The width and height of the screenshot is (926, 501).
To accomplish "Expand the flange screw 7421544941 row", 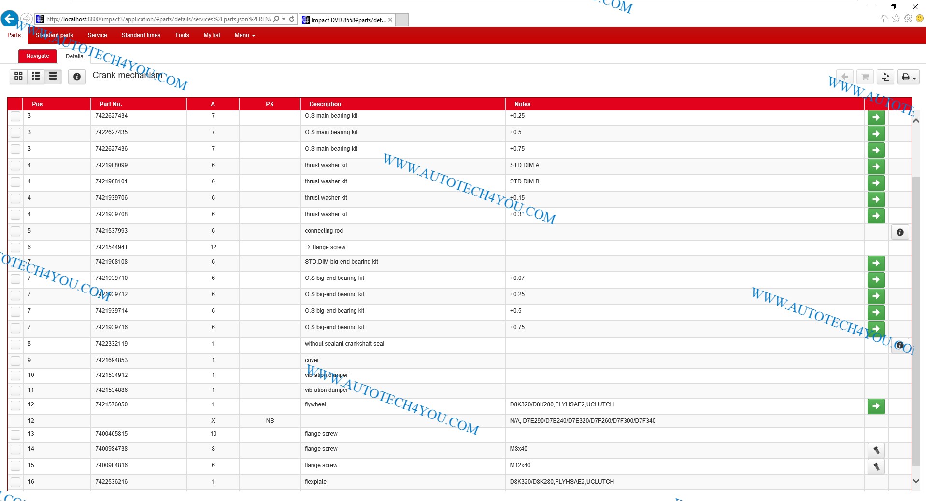I will pyautogui.click(x=309, y=247).
